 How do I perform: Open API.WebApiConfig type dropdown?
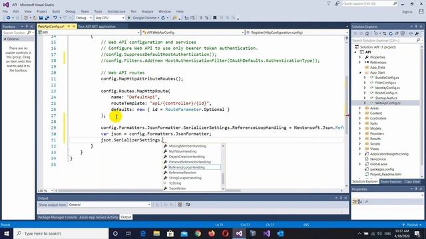click(193, 33)
